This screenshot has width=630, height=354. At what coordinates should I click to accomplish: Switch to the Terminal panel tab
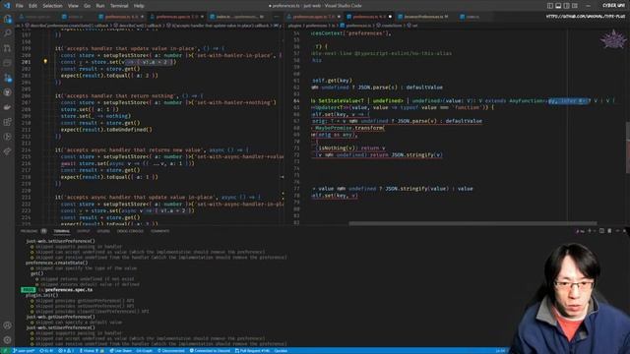coord(61,231)
